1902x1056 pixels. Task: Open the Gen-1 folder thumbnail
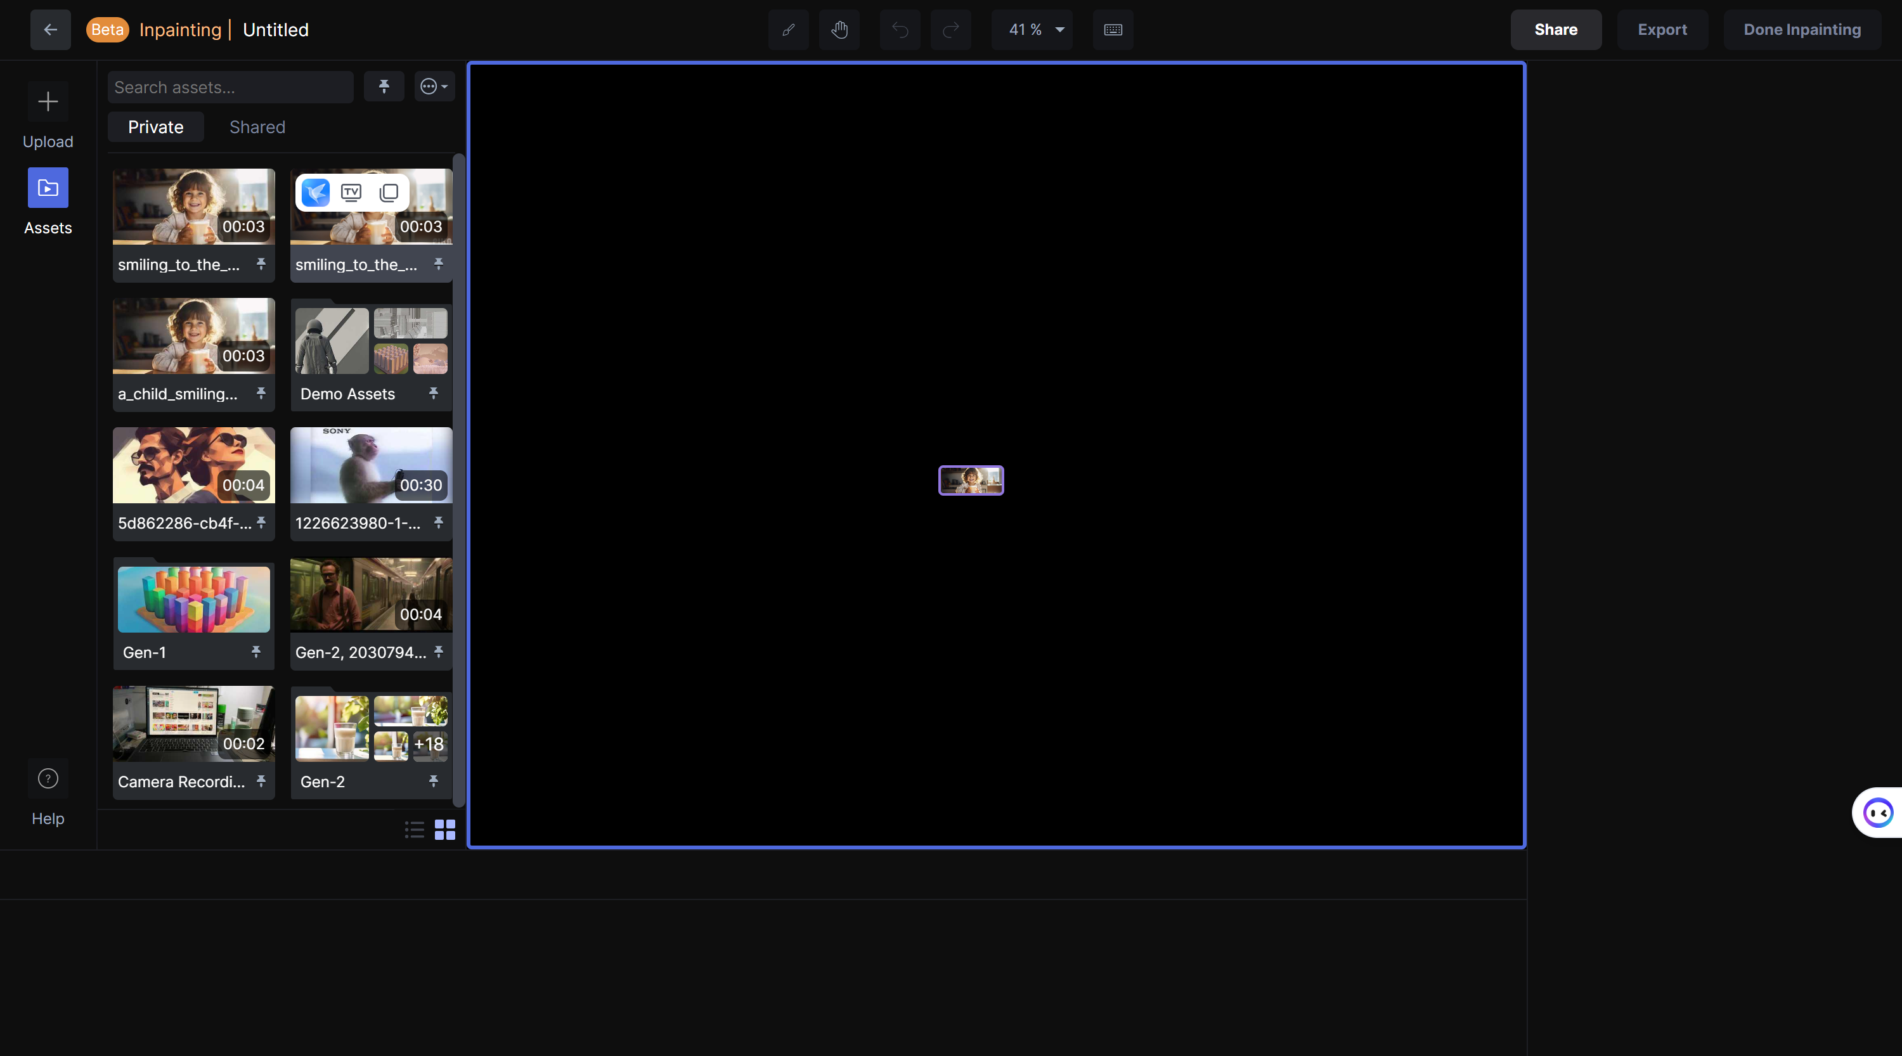click(193, 599)
